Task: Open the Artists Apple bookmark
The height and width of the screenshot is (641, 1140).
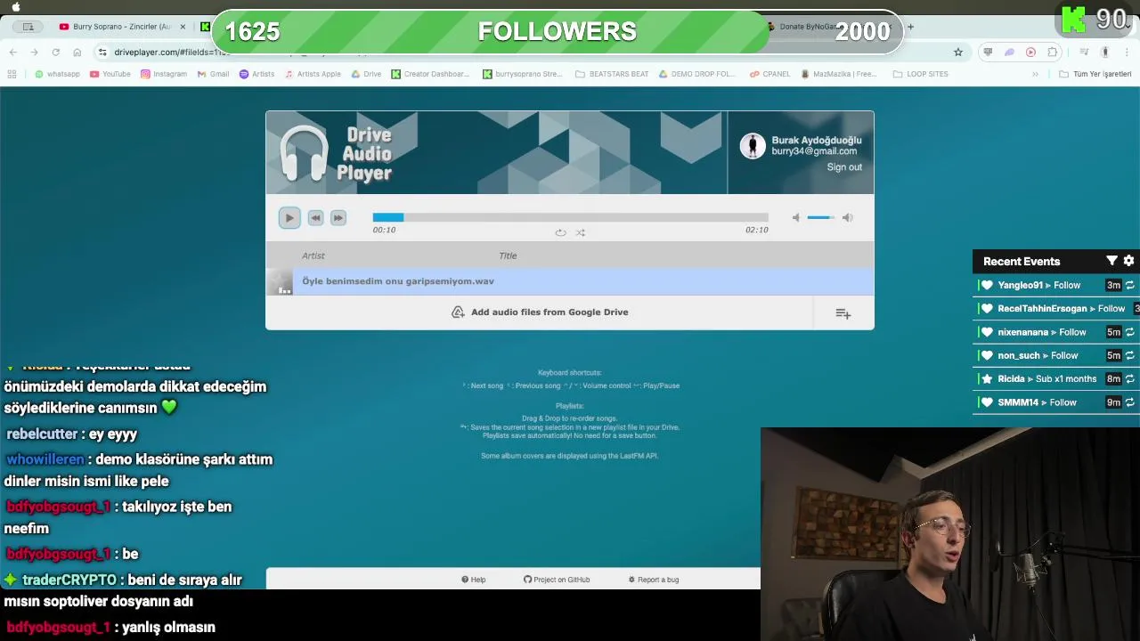Action: tap(313, 74)
